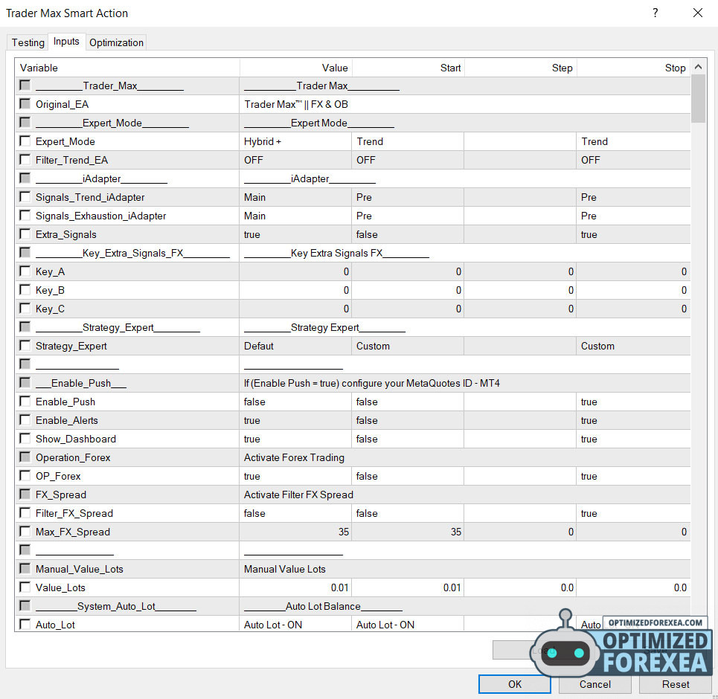Click the Step column header
This screenshot has width=718, height=699.
[x=520, y=68]
